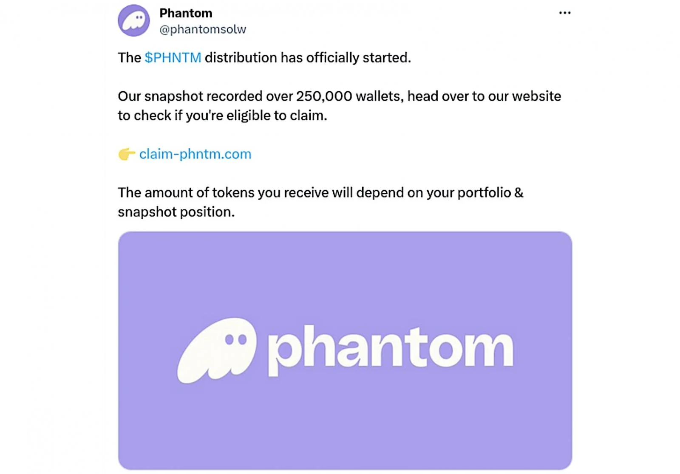Click "head over to our website" text
Screen dimensions: 680x474
tap(484, 96)
